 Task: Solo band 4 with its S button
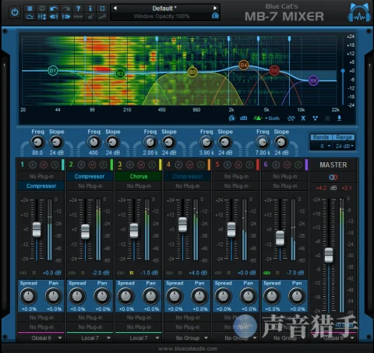point(201,164)
